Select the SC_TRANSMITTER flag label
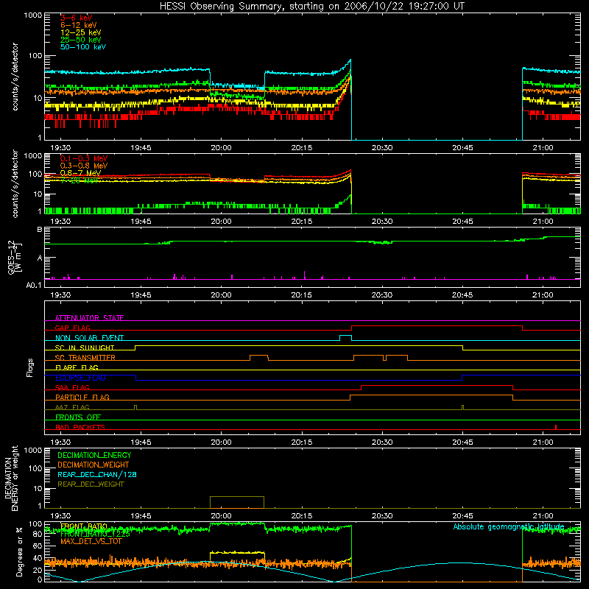 click(85, 358)
